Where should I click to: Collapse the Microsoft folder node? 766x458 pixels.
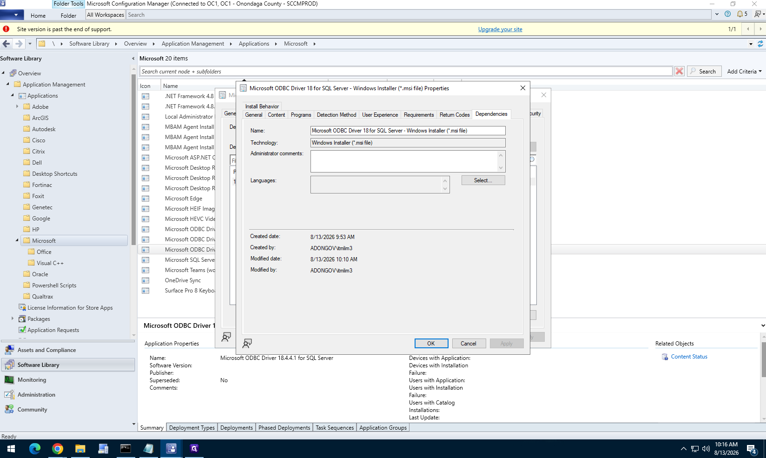coord(17,240)
